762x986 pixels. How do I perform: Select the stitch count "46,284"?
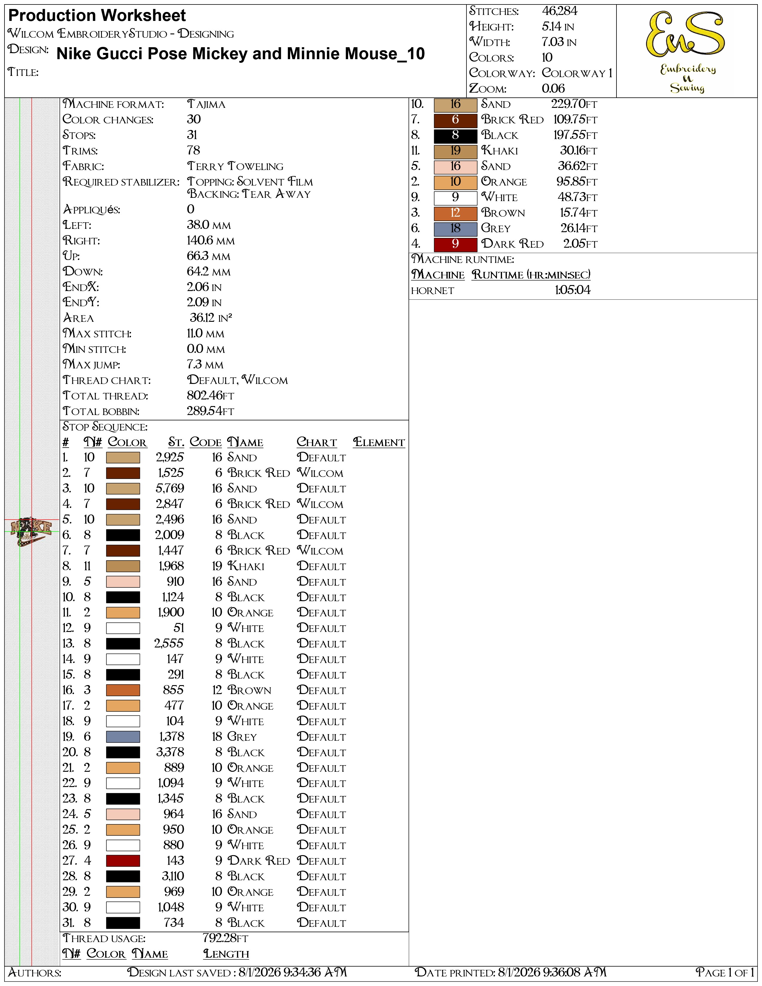(560, 11)
